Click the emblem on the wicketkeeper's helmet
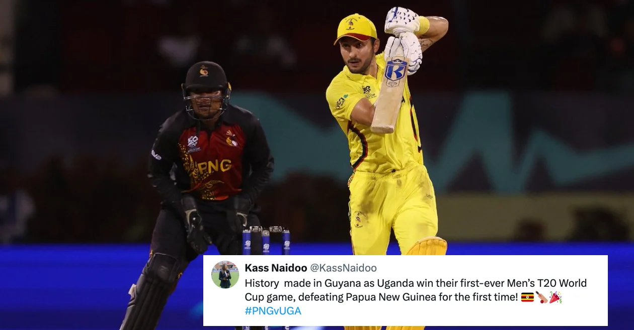 204,71
